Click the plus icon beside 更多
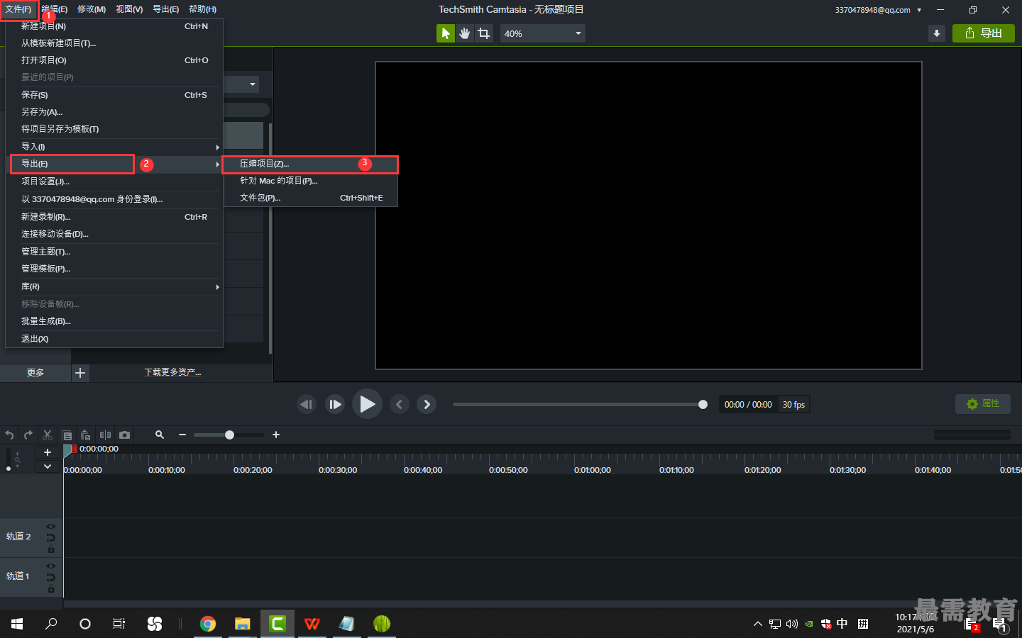This screenshot has height=638, width=1022. click(80, 373)
